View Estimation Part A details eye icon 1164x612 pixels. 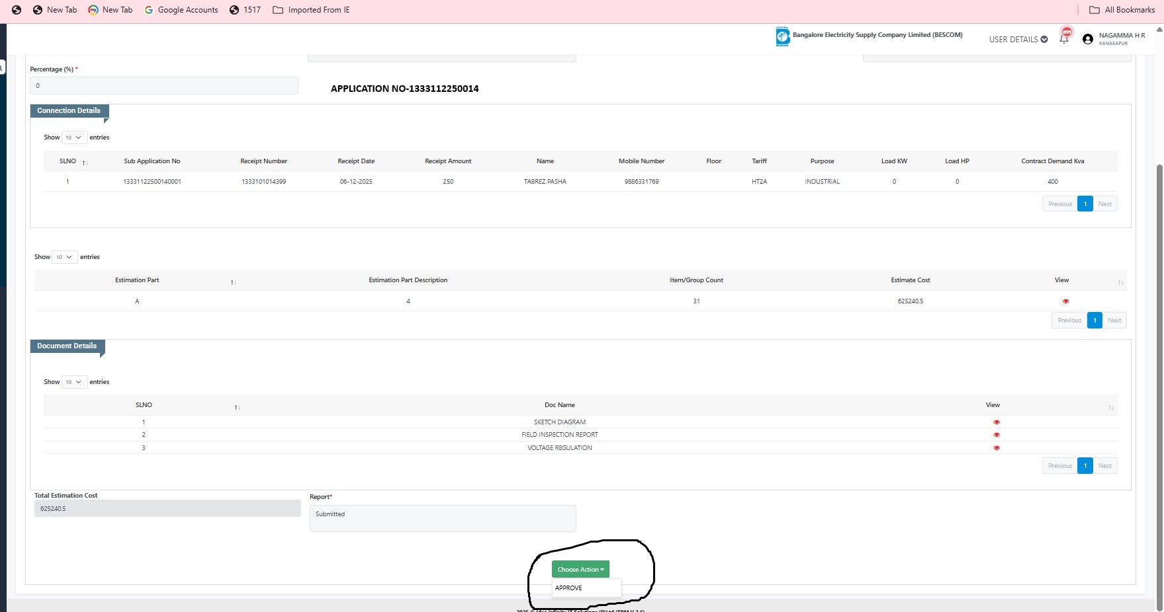(x=1065, y=301)
